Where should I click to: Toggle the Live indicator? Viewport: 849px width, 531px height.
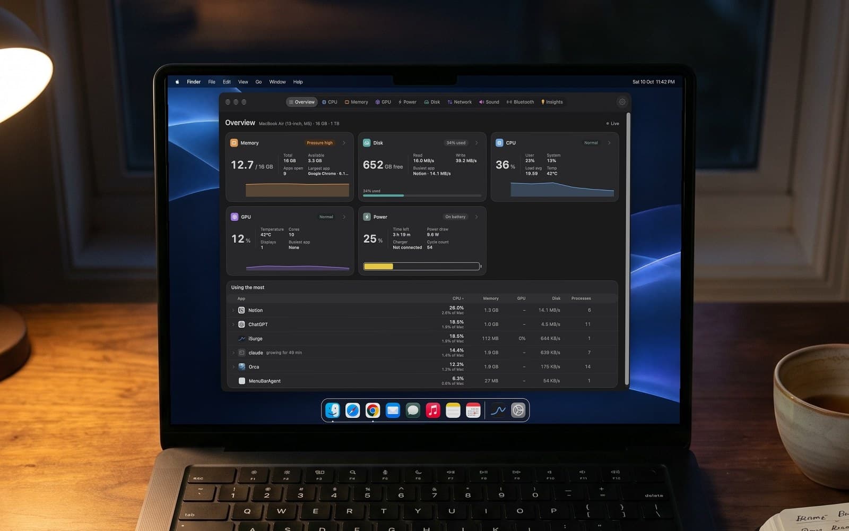[613, 124]
